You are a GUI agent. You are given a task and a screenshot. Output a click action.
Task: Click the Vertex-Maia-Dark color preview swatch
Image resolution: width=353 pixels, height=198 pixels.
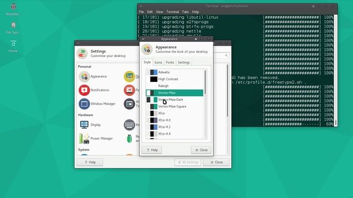[x=152, y=100]
